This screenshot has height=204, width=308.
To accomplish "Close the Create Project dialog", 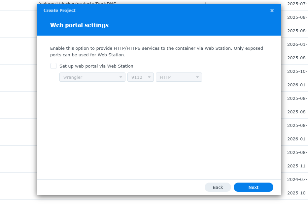I will click(x=272, y=11).
